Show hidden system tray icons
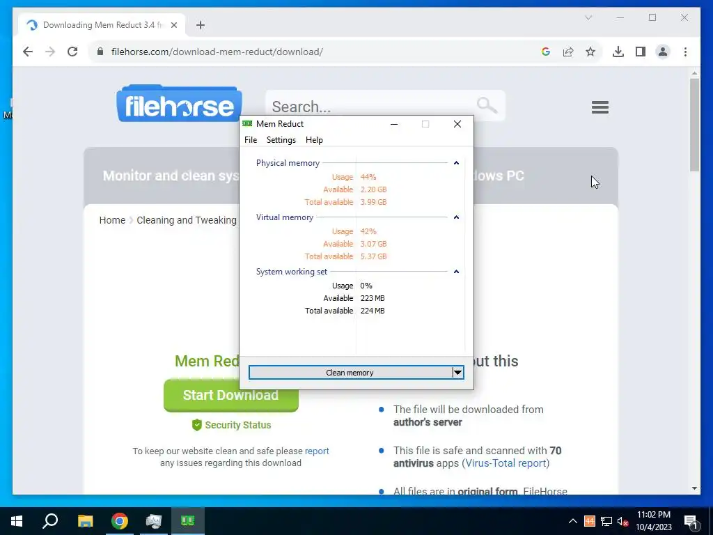The width and height of the screenshot is (713, 535). pos(573,521)
